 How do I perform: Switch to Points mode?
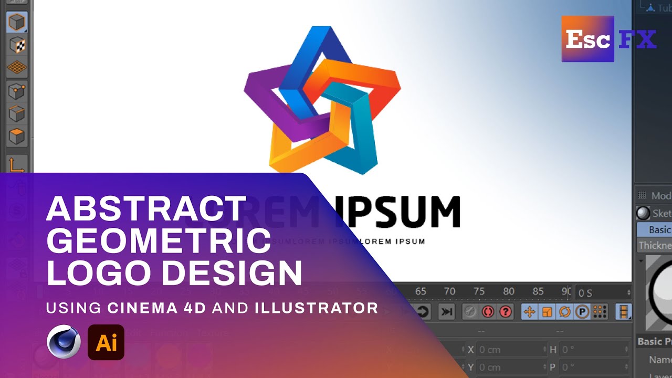click(x=17, y=91)
